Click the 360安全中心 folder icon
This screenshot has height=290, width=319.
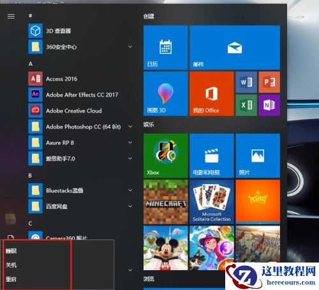[35, 47]
